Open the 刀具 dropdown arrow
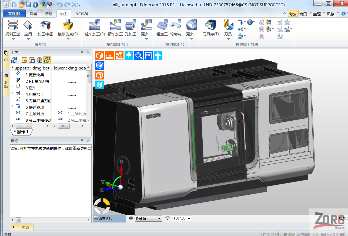 point(228,39)
